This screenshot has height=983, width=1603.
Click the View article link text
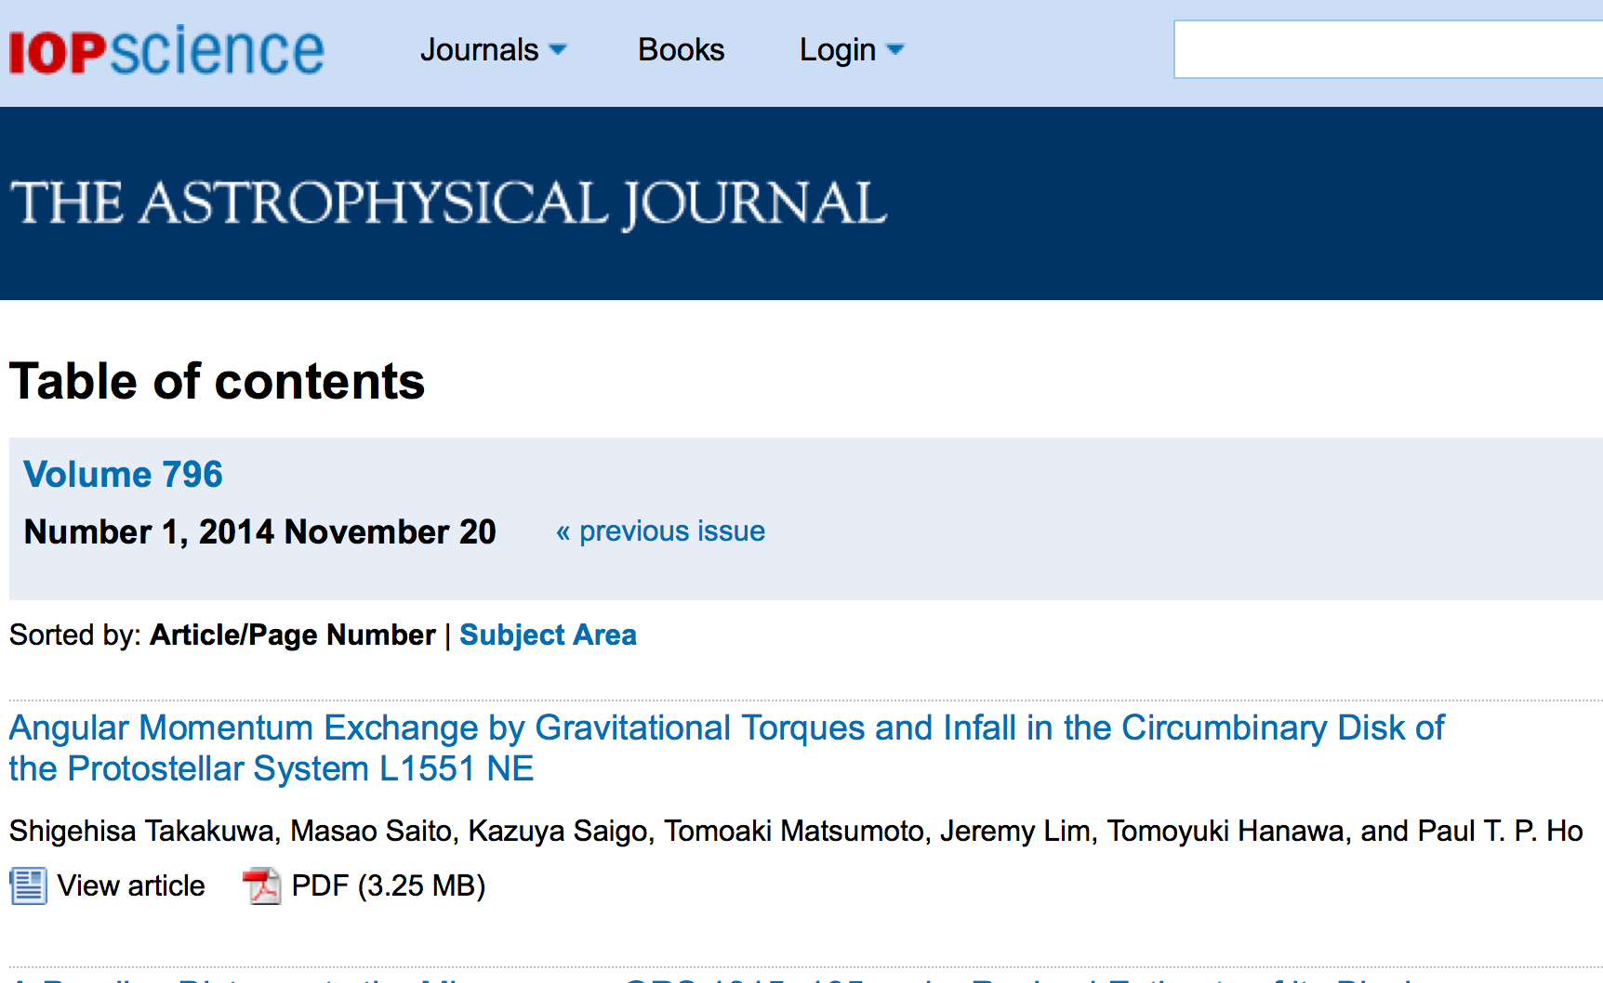[131, 885]
